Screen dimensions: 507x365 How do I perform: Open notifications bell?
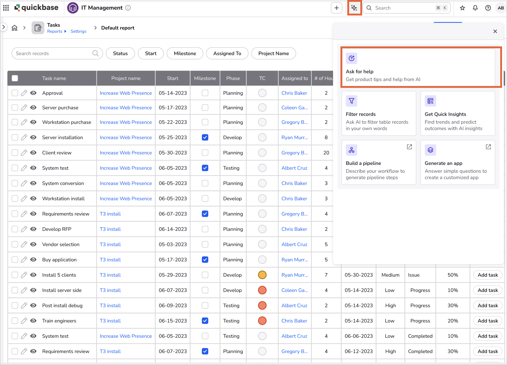pyautogui.click(x=475, y=8)
